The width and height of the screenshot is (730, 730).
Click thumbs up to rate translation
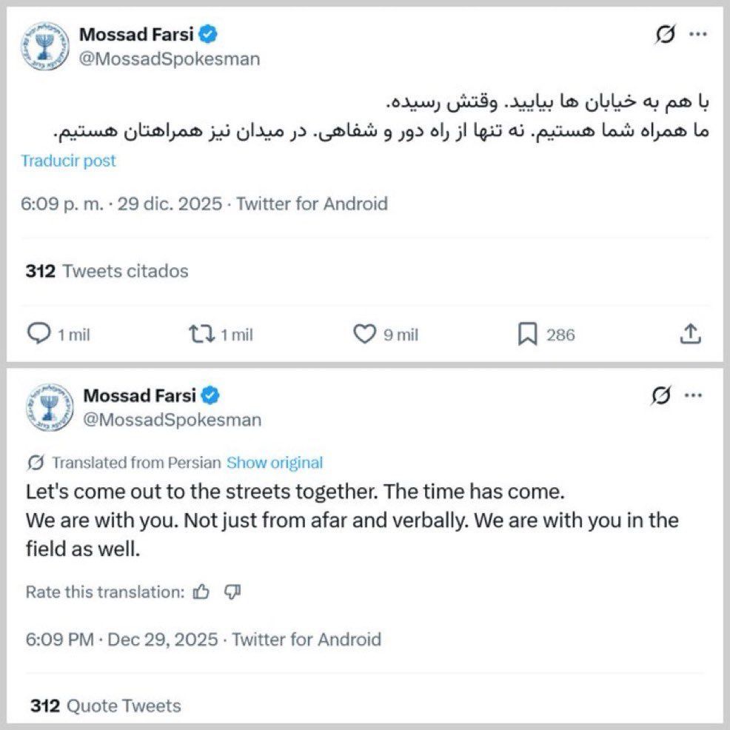(201, 592)
